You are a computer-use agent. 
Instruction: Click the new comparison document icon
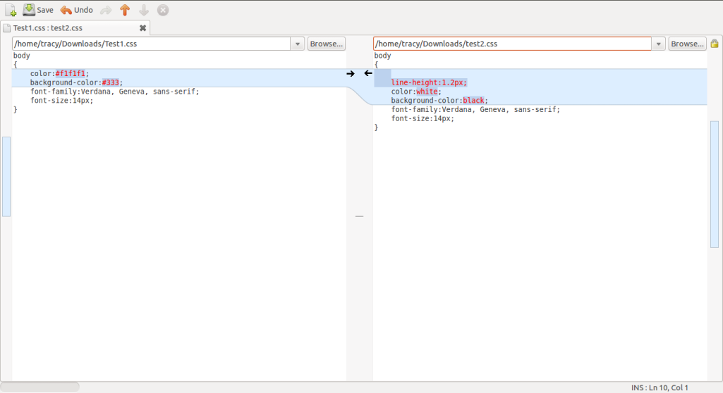tap(10, 10)
